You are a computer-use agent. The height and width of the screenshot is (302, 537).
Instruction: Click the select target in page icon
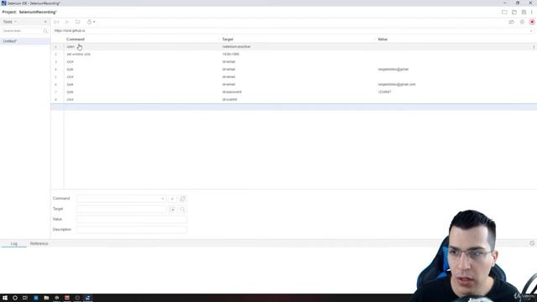pos(172,209)
